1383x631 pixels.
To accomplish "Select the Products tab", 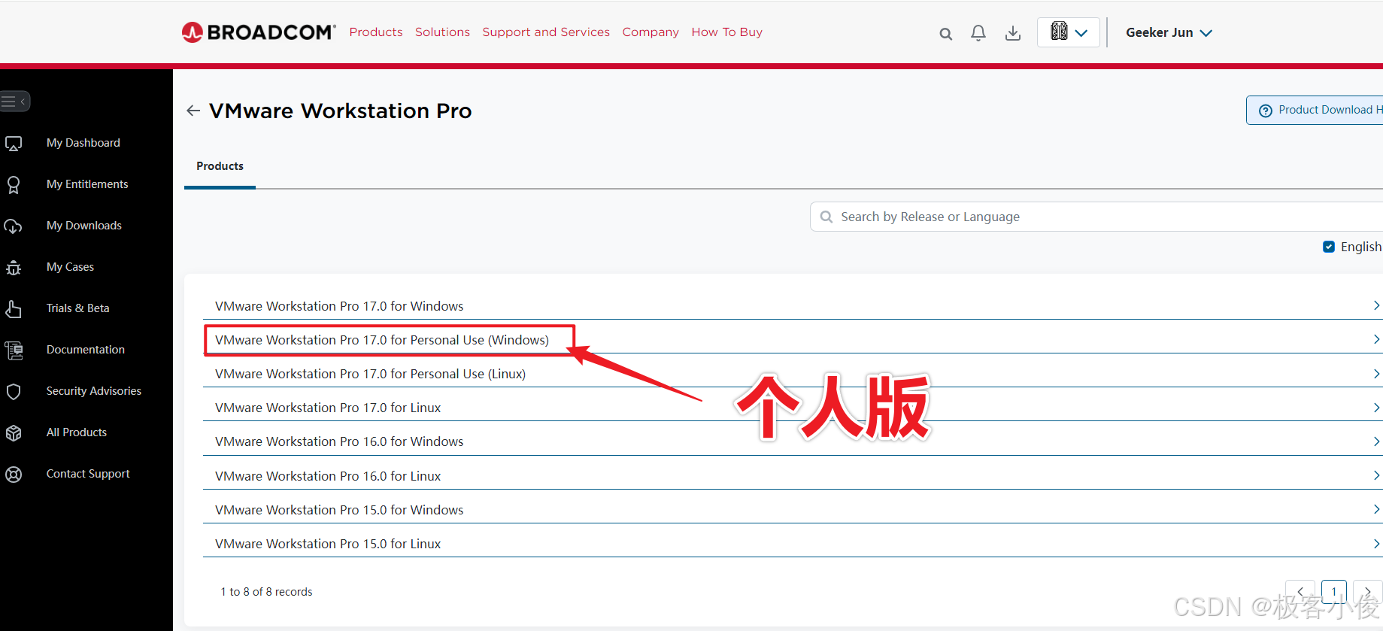I will click(x=220, y=166).
